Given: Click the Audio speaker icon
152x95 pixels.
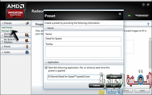Looking at the screenshot, I should click(27, 52).
